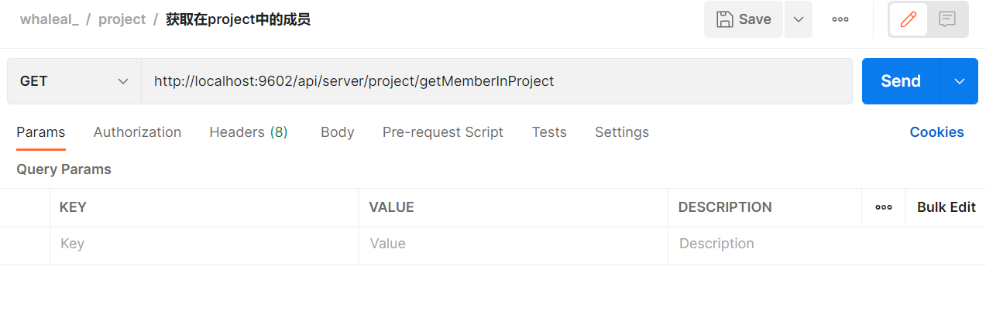Expand the Save options dropdown arrow

click(799, 19)
